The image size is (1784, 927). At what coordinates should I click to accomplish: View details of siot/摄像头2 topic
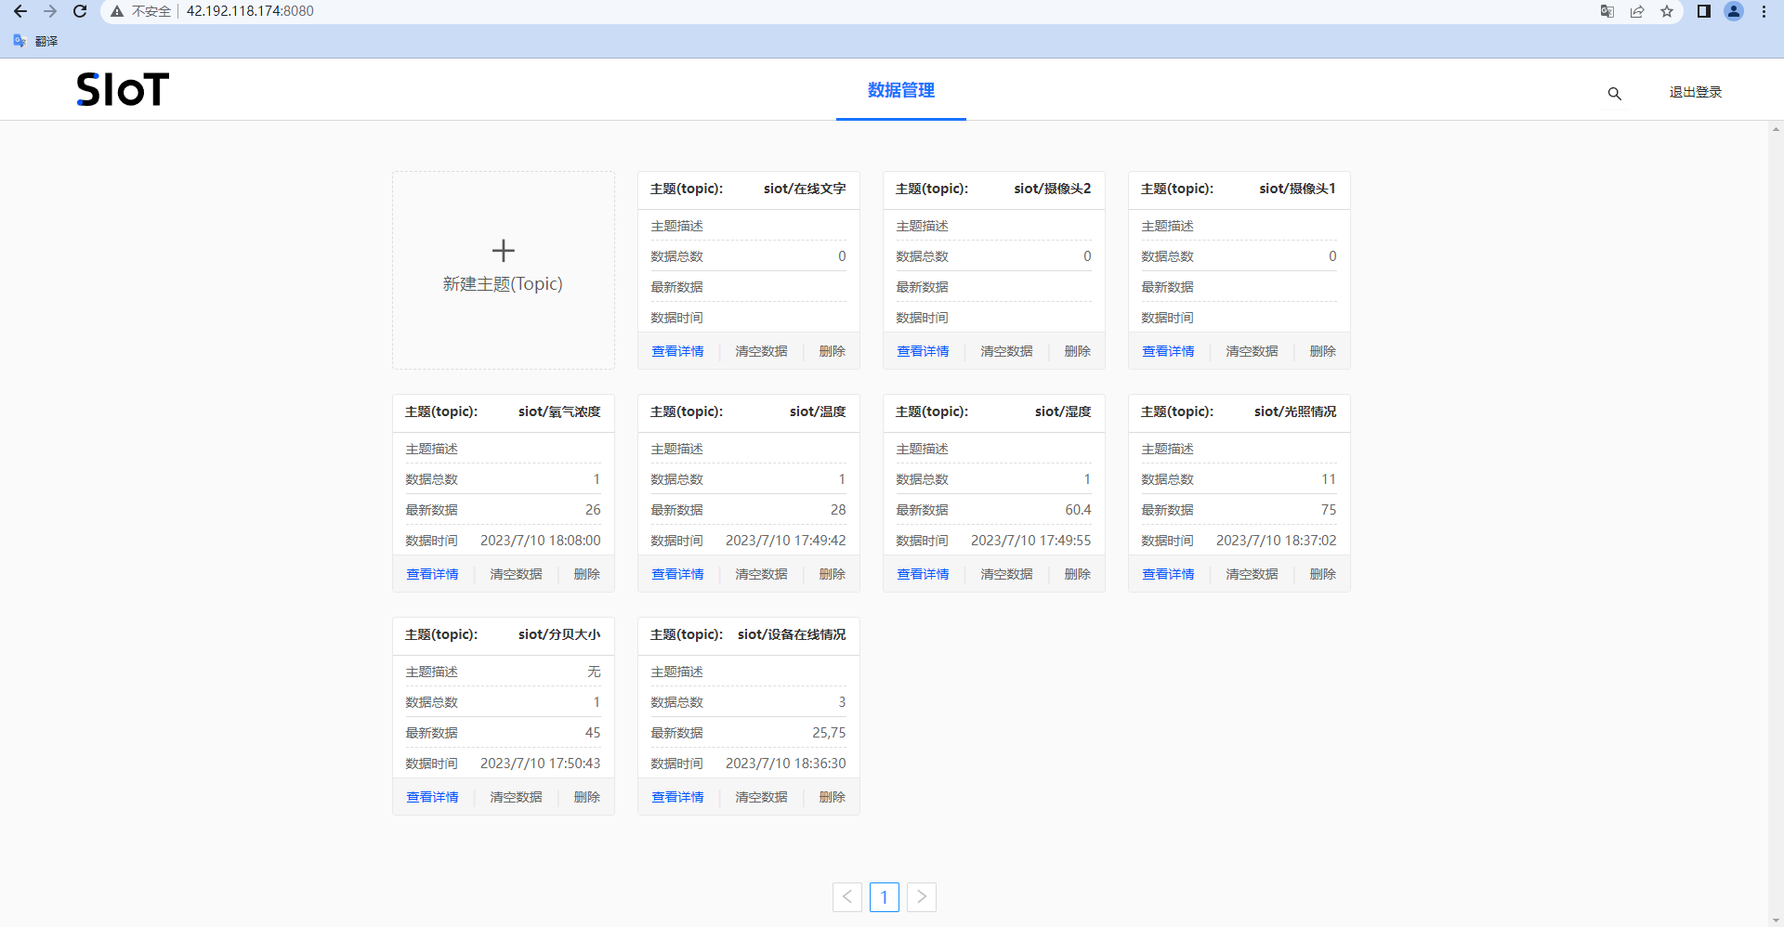[923, 351]
